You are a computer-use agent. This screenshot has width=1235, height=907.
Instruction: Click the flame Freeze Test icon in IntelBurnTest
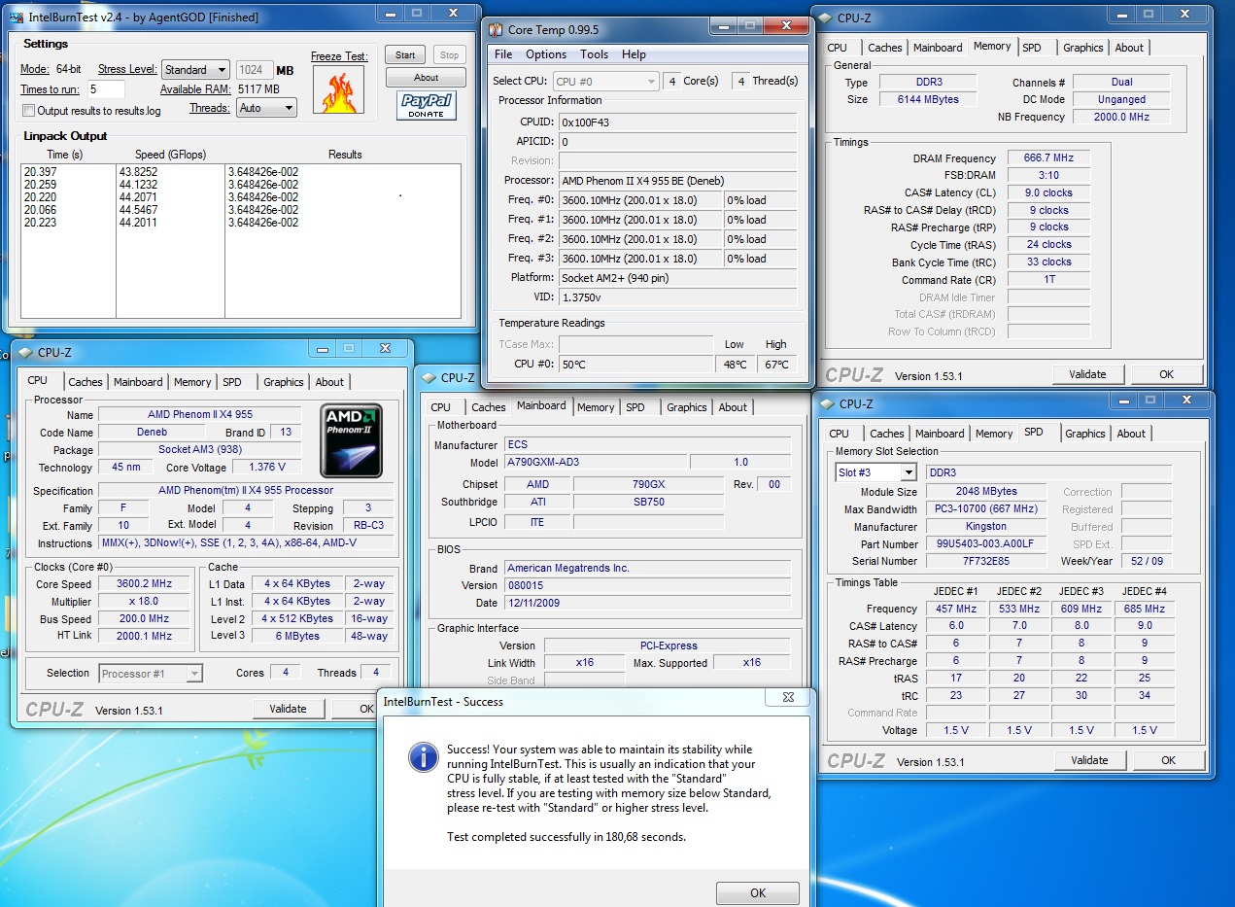pyautogui.click(x=338, y=89)
